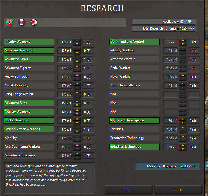This screenshot has width=208, height=196.
Task: Click the Available 67 MPP field
Action: (164, 21)
